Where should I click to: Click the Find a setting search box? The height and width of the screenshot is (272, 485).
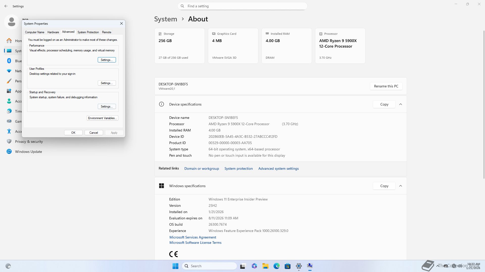pos(243,6)
